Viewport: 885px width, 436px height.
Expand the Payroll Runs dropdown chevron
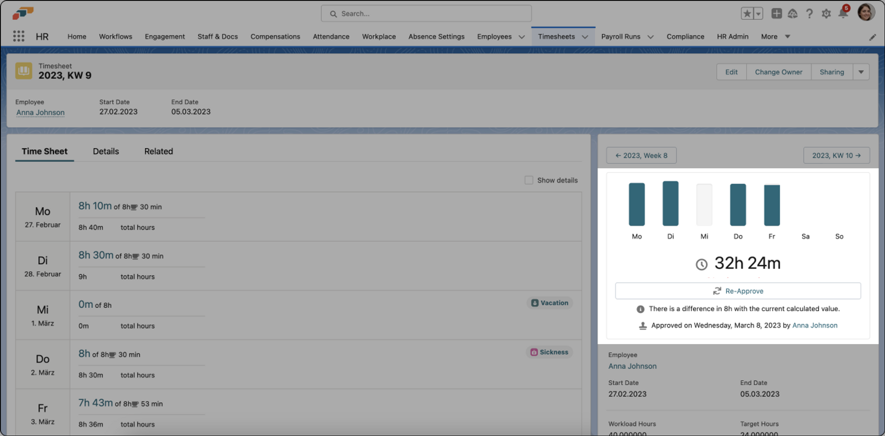tap(650, 37)
